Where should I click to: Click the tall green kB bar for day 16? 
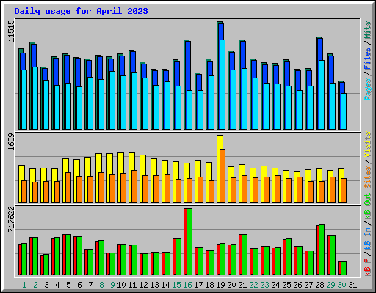(189, 242)
